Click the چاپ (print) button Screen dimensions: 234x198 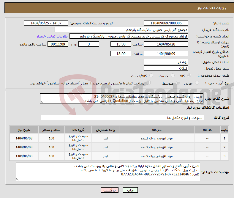(130, 190)
